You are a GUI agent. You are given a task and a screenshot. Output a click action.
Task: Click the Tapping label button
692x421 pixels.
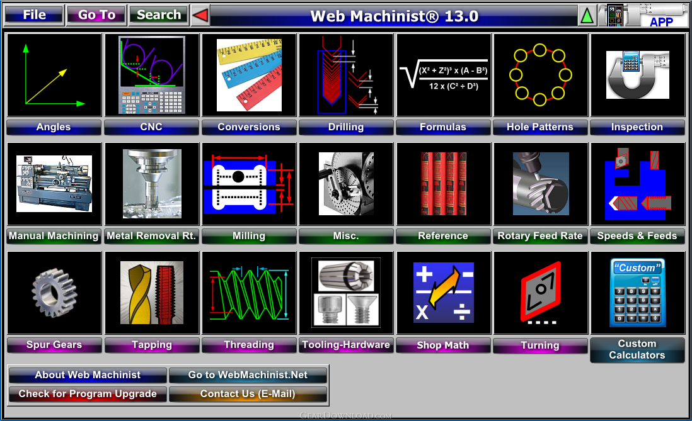(x=151, y=345)
